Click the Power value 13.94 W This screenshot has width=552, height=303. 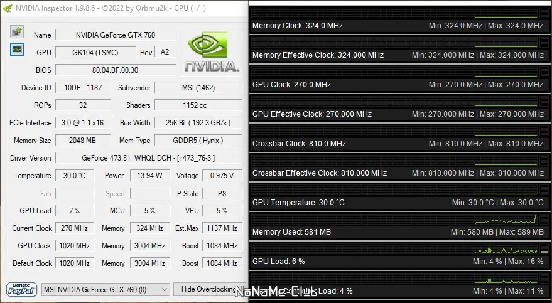pos(150,176)
